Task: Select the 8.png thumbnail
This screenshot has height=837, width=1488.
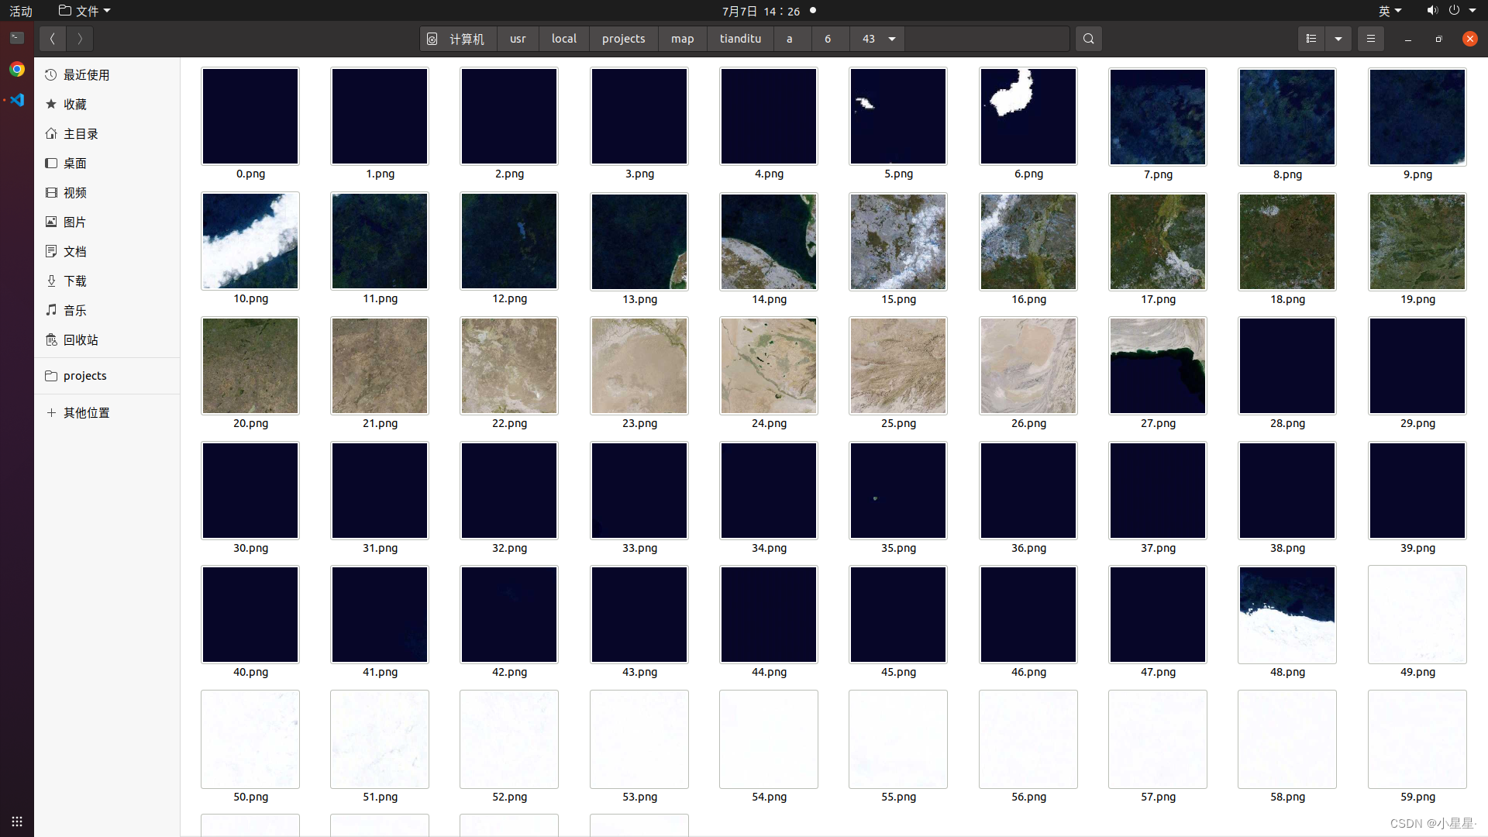Action: click(x=1287, y=116)
